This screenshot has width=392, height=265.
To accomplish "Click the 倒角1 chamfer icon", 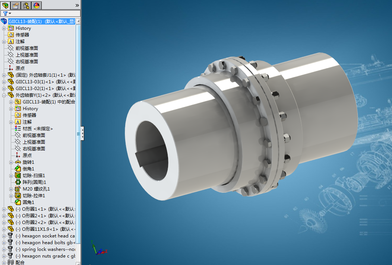I will [x=18, y=169].
